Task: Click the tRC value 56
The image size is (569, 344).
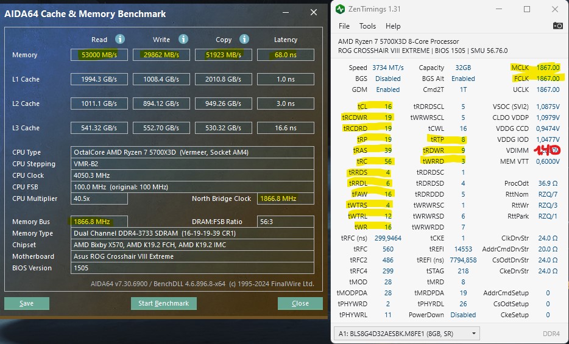Action: pos(388,161)
